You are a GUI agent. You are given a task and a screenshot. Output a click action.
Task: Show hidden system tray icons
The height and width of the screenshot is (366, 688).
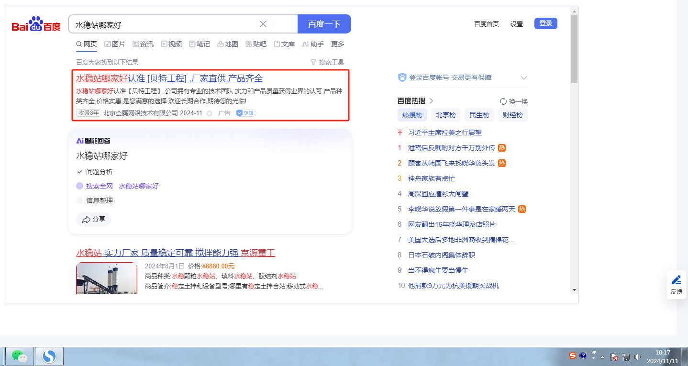603,357
